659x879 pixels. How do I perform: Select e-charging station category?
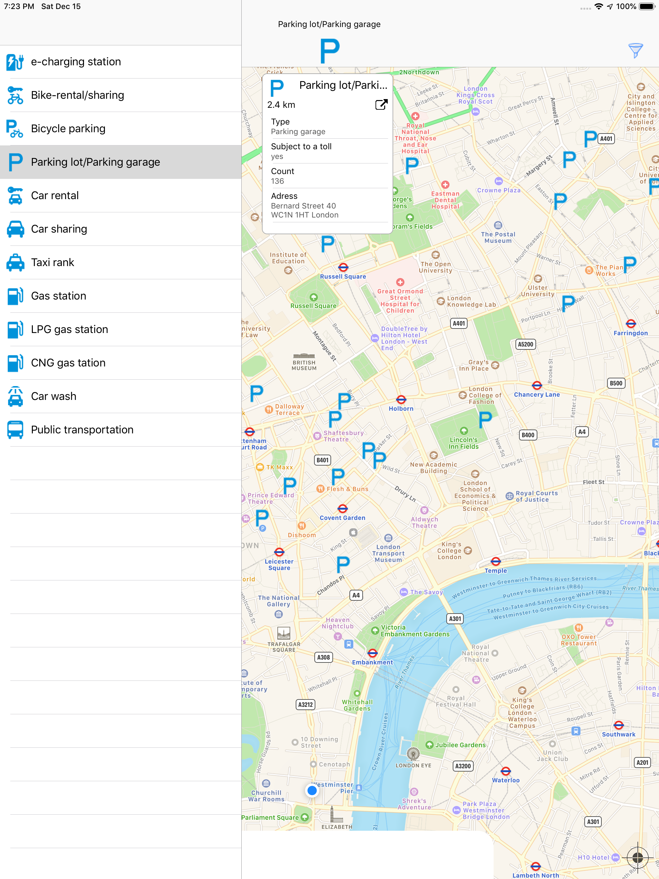pos(76,61)
